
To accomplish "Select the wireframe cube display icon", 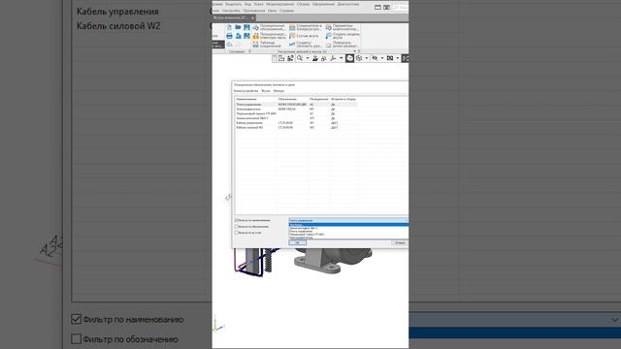I will (359, 58).
